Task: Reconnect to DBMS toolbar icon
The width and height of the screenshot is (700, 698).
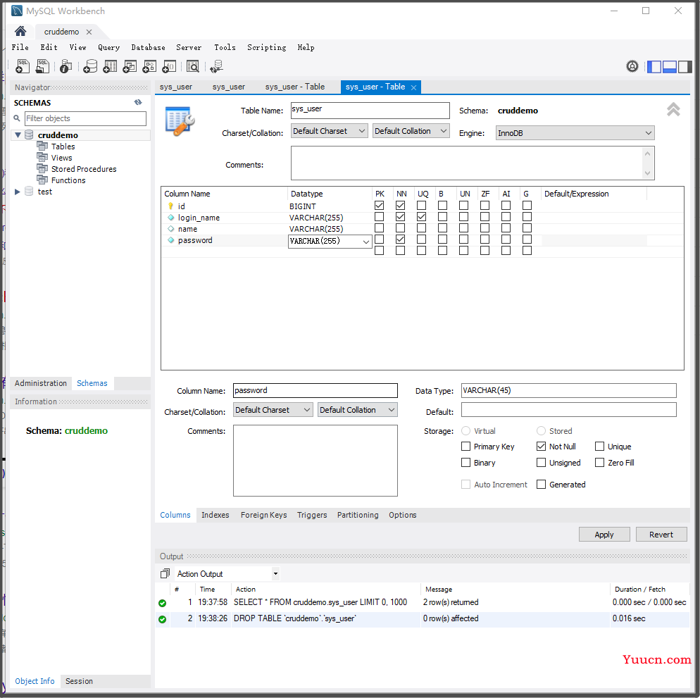Action: (x=216, y=66)
